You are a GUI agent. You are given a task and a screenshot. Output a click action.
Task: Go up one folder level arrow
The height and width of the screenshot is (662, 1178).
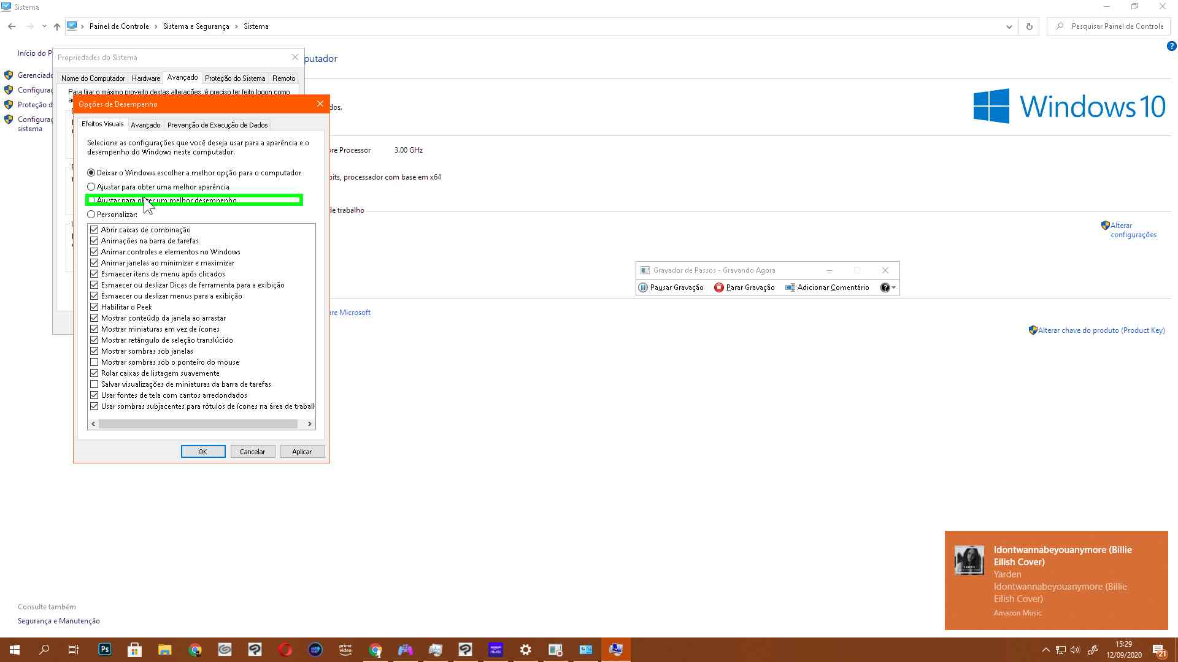[x=57, y=26]
